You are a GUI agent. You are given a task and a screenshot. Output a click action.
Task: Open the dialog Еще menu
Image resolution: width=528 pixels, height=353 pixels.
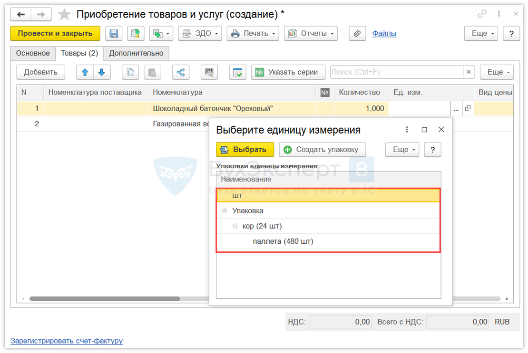[402, 150]
